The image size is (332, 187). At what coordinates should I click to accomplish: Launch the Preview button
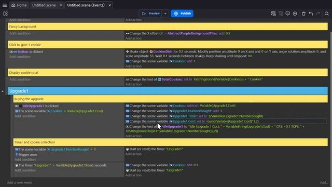click(x=150, y=14)
